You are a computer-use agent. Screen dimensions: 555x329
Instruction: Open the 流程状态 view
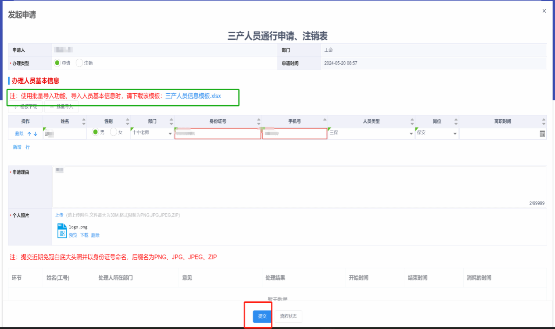(x=288, y=316)
